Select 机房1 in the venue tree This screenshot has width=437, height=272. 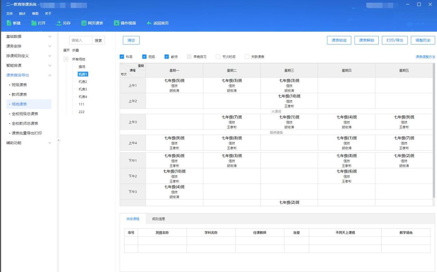[x=83, y=74]
